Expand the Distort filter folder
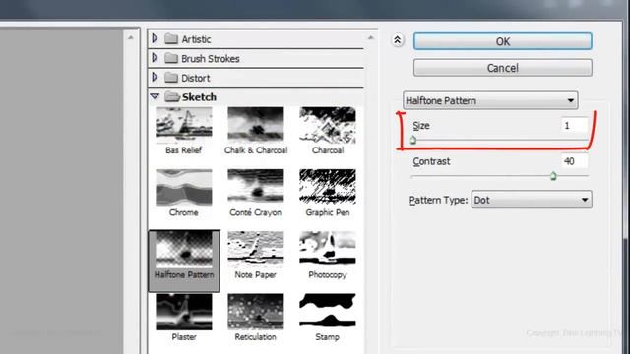 tap(155, 77)
